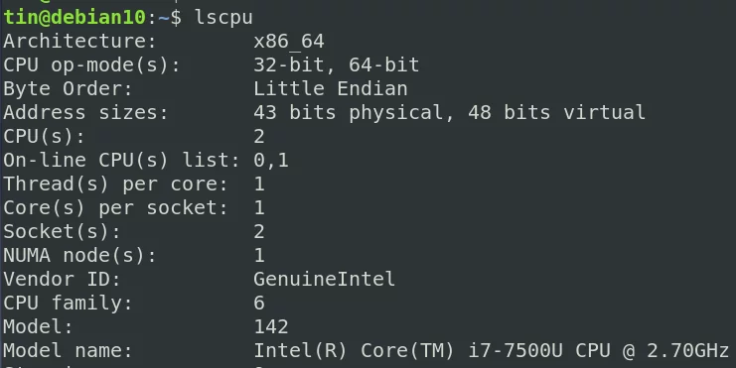Click the Little Endian byte order value

coord(331,88)
